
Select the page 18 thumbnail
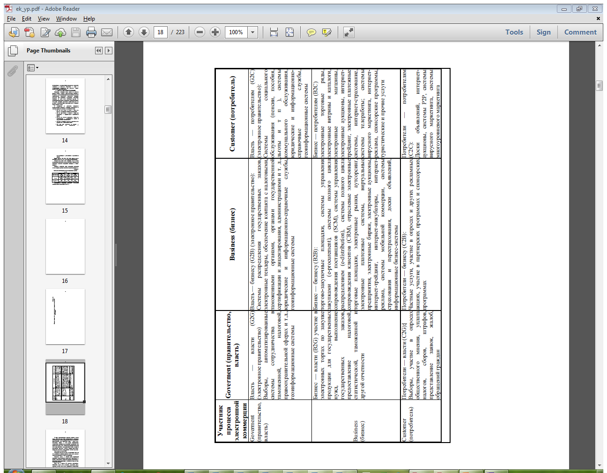click(x=65, y=387)
